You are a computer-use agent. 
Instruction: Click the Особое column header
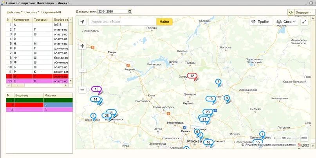pyautogui.click(x=61, y=20)
